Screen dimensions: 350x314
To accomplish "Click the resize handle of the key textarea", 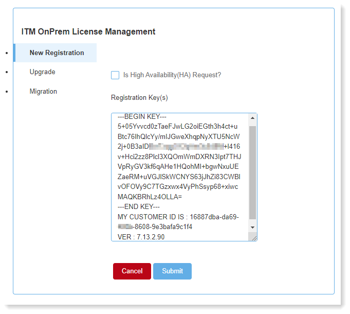I will tap(253, 237).
